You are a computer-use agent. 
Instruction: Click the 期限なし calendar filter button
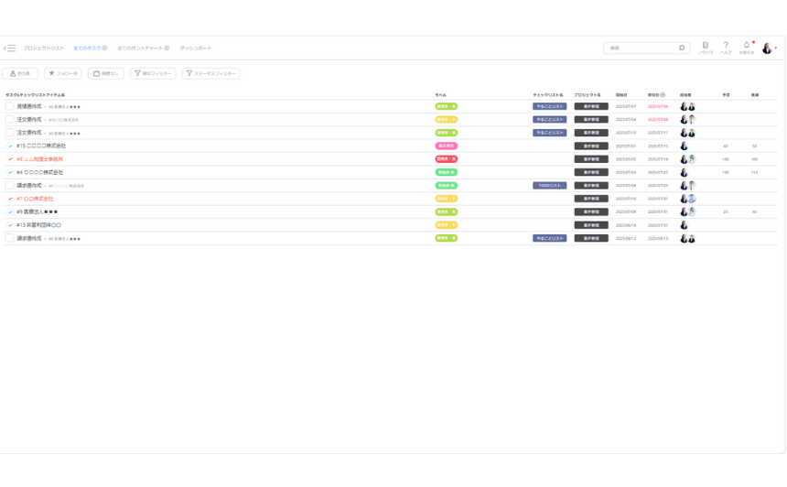pos(105,73)
